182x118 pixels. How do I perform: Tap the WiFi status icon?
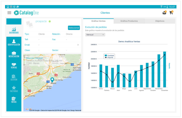coord(161,7)
